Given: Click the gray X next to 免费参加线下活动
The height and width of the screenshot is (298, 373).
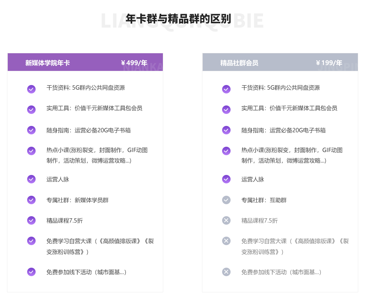Looking at the screenshot, I should tap(226, 272).
